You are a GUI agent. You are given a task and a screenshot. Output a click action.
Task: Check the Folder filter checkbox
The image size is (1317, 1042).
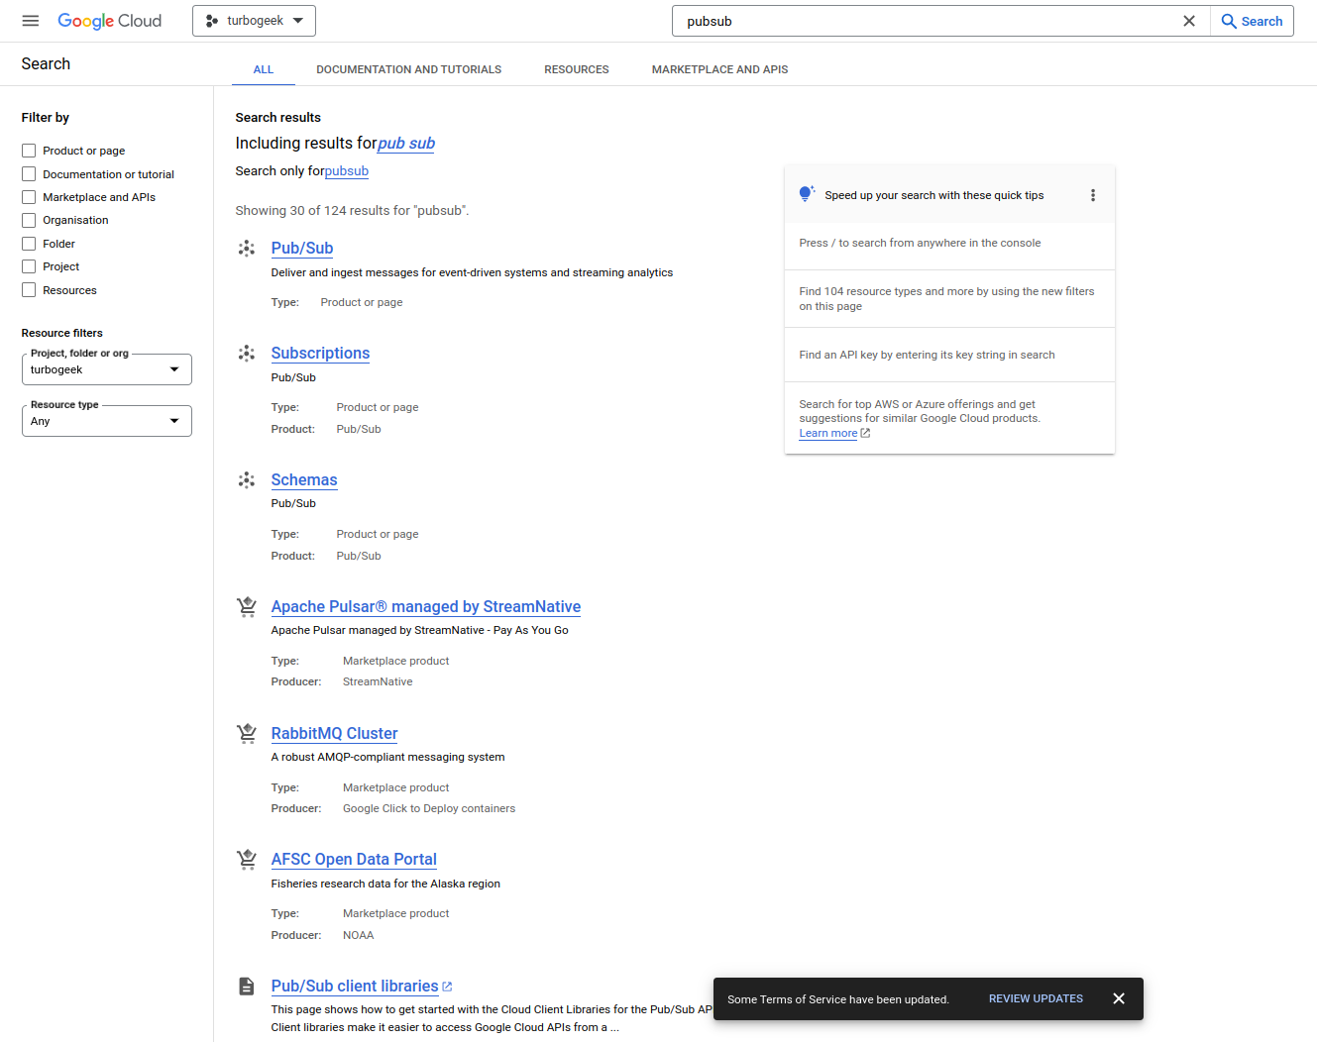pyautogui.click(x=29, y=244)
